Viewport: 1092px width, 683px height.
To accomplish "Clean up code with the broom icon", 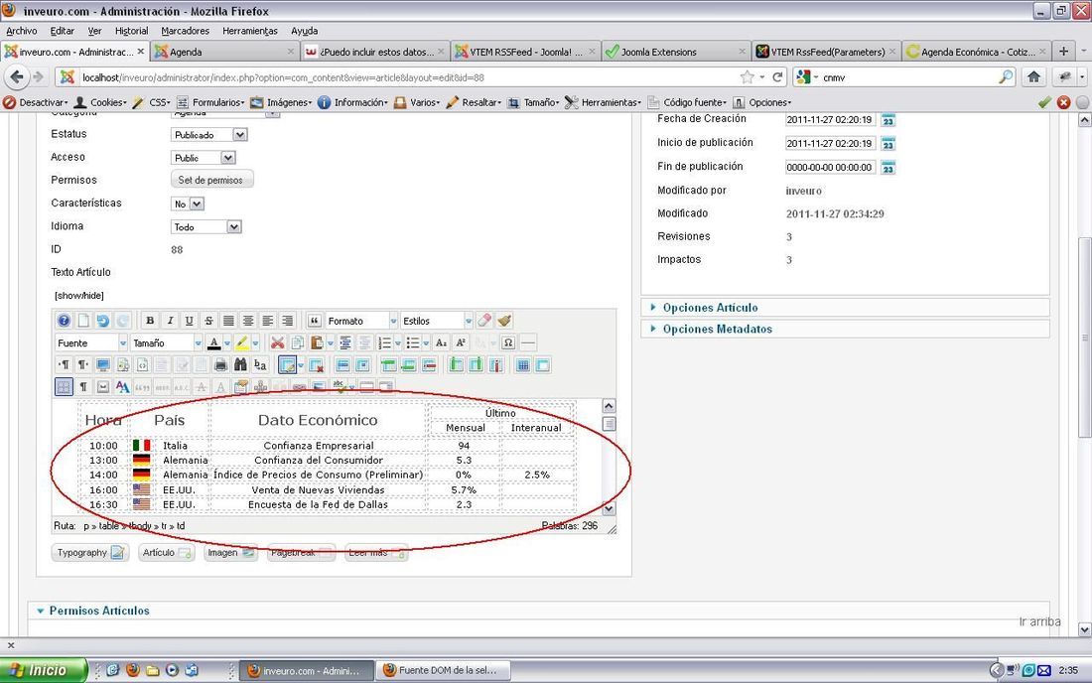I will pyautogui.click(x=504, y=321).
